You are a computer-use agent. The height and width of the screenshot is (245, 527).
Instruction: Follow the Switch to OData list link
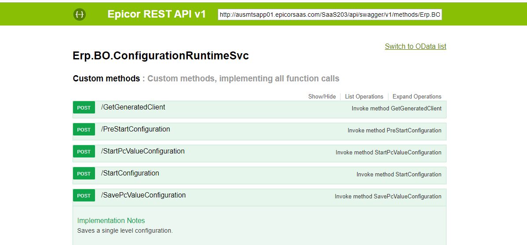click(415, 46)
